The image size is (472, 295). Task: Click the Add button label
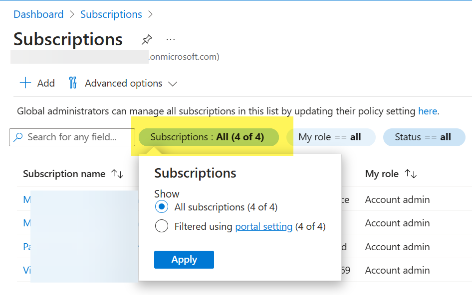tap(46, 83)
